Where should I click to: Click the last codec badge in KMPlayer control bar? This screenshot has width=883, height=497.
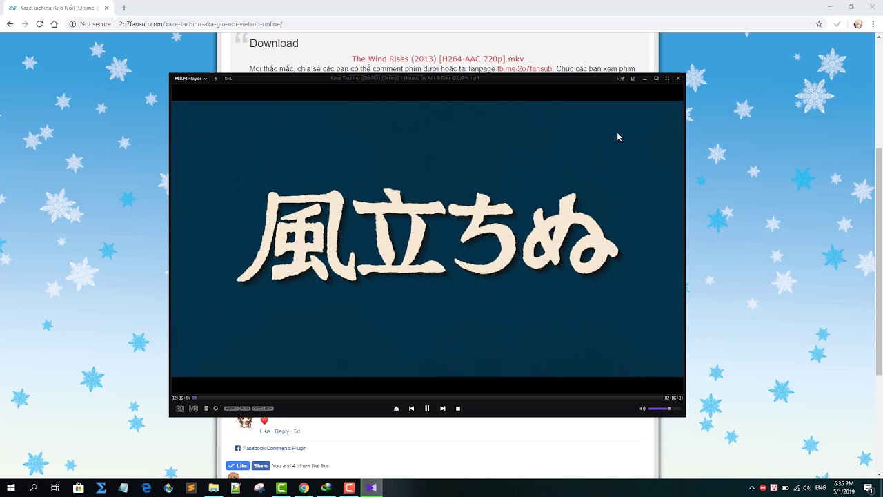[268, 409]
